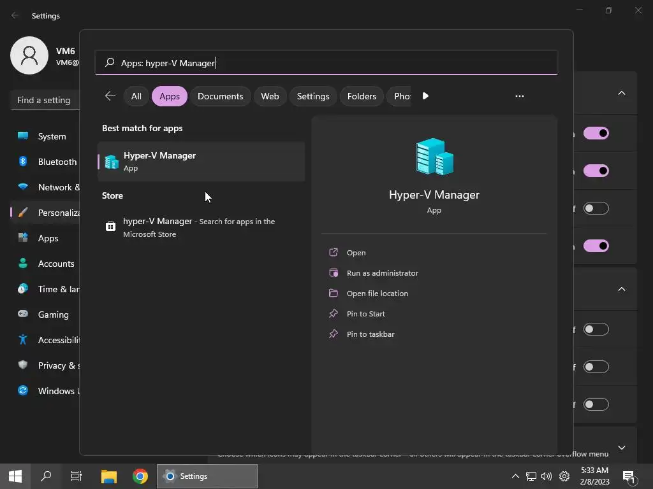This screenshot has height=489, width=653.
Task: Run Hyper-V Manager as administrator
Action: pos(383,273)
